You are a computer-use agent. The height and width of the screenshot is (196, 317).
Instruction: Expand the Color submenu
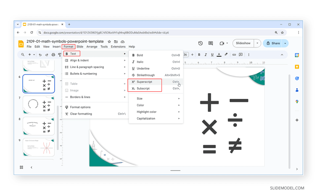coord(156,105)
